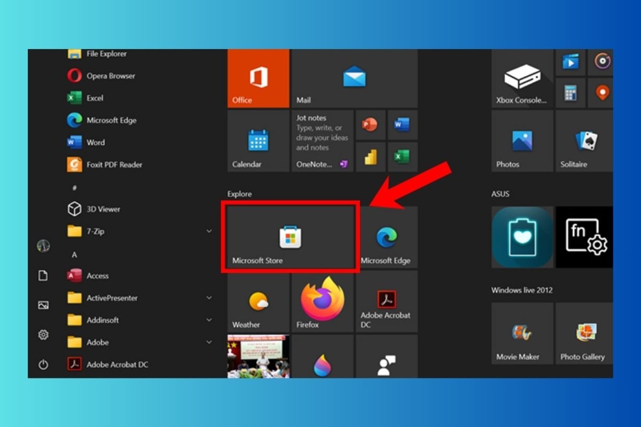Viewport: 641px width, 427px height.
Task: Launch the Solitaire tile
Action: click(x=584, y=141)
